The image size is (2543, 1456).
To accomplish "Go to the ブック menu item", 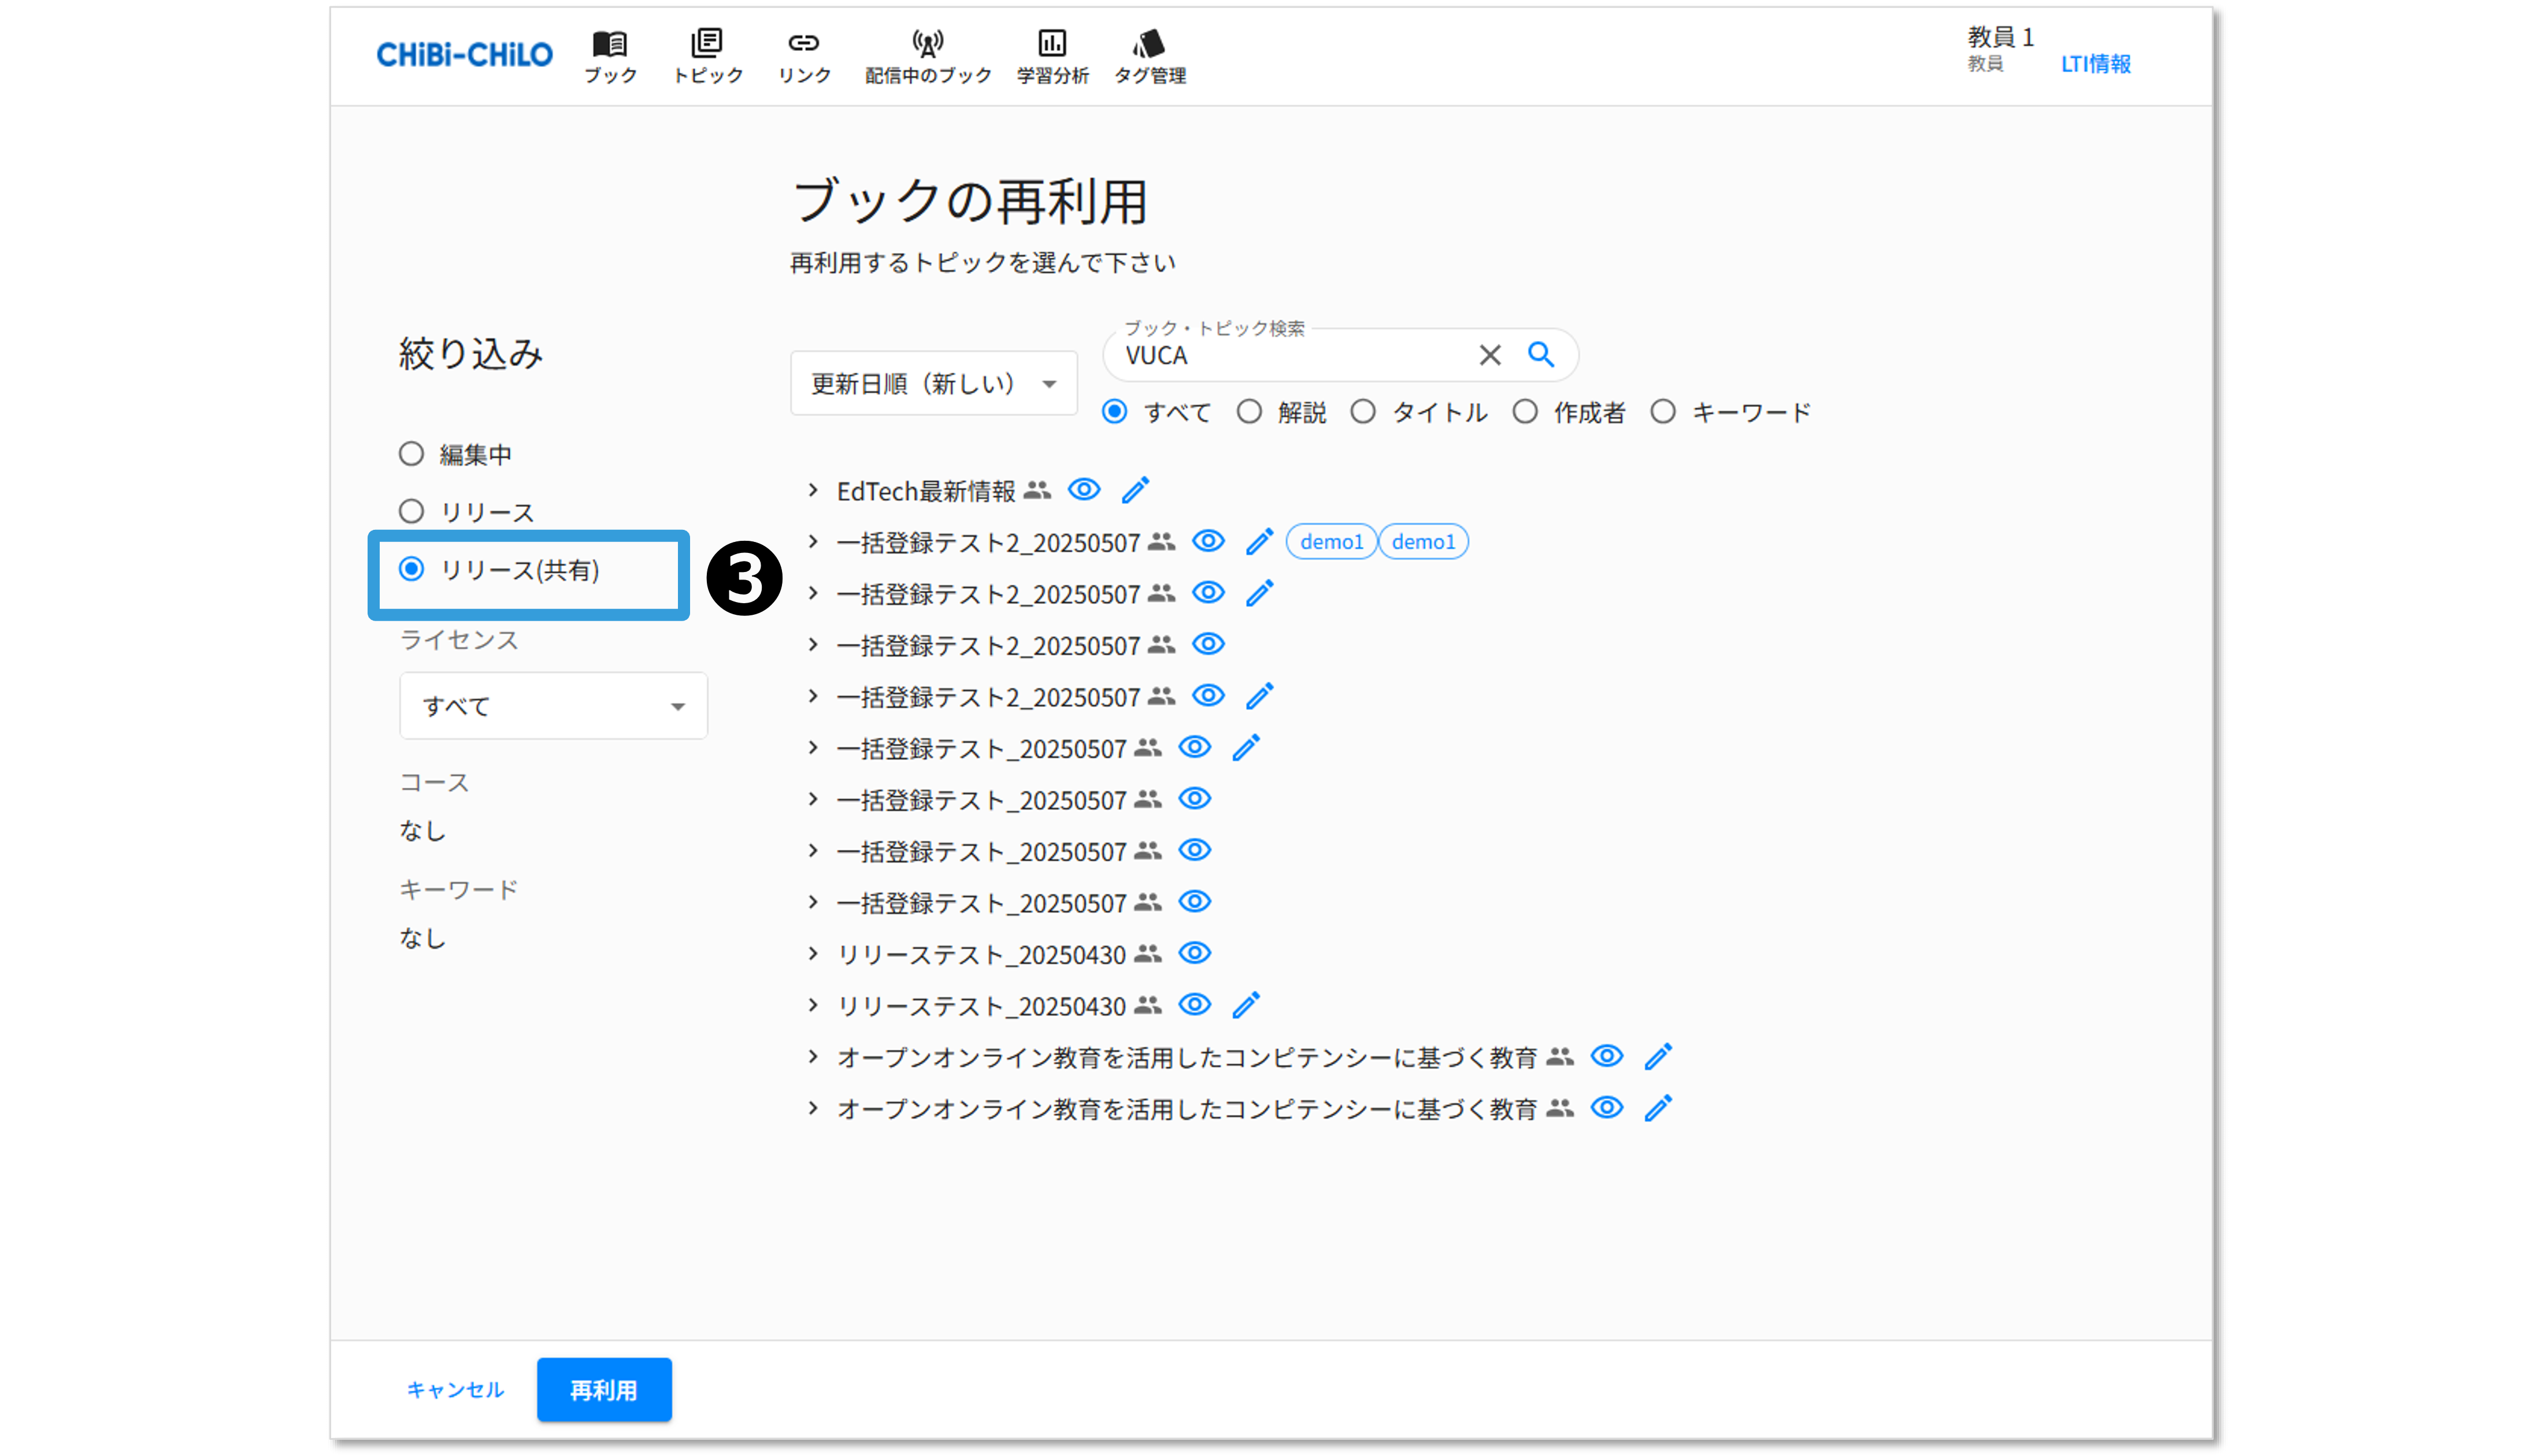I will coord(610,56).
